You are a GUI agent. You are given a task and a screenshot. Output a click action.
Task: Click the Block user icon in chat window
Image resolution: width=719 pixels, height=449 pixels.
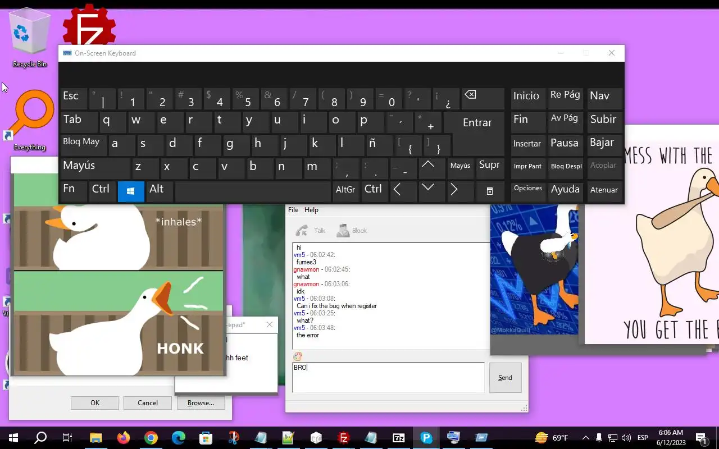tap(343, 230)
